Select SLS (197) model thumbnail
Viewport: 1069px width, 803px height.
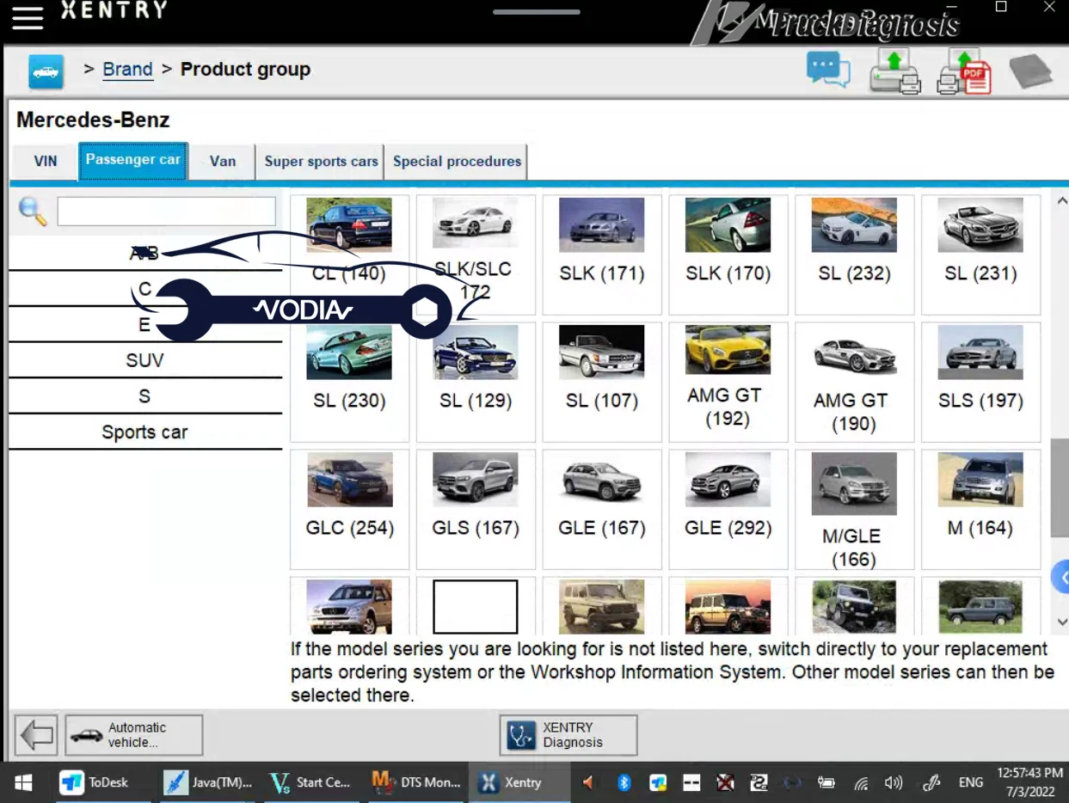pos(980,382)
